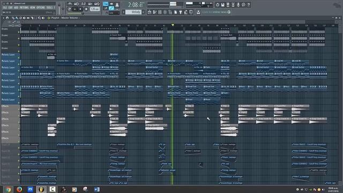This screenshot has height=193, width=343.
Task: Click the render/export audio icon
Action: (x=228, y=5)
